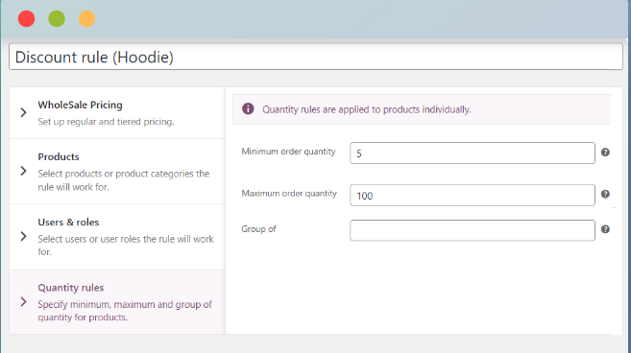Expand the Products section chevron
Image resolution: width=631 pixels, height=353 pixels.
coord(23,172)
